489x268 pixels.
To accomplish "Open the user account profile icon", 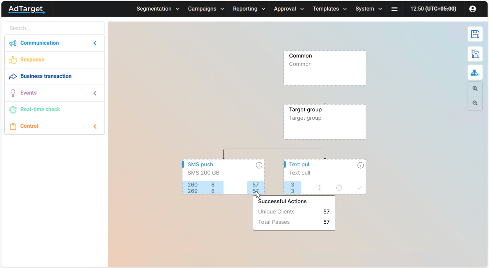I will (x=472, y=9).
